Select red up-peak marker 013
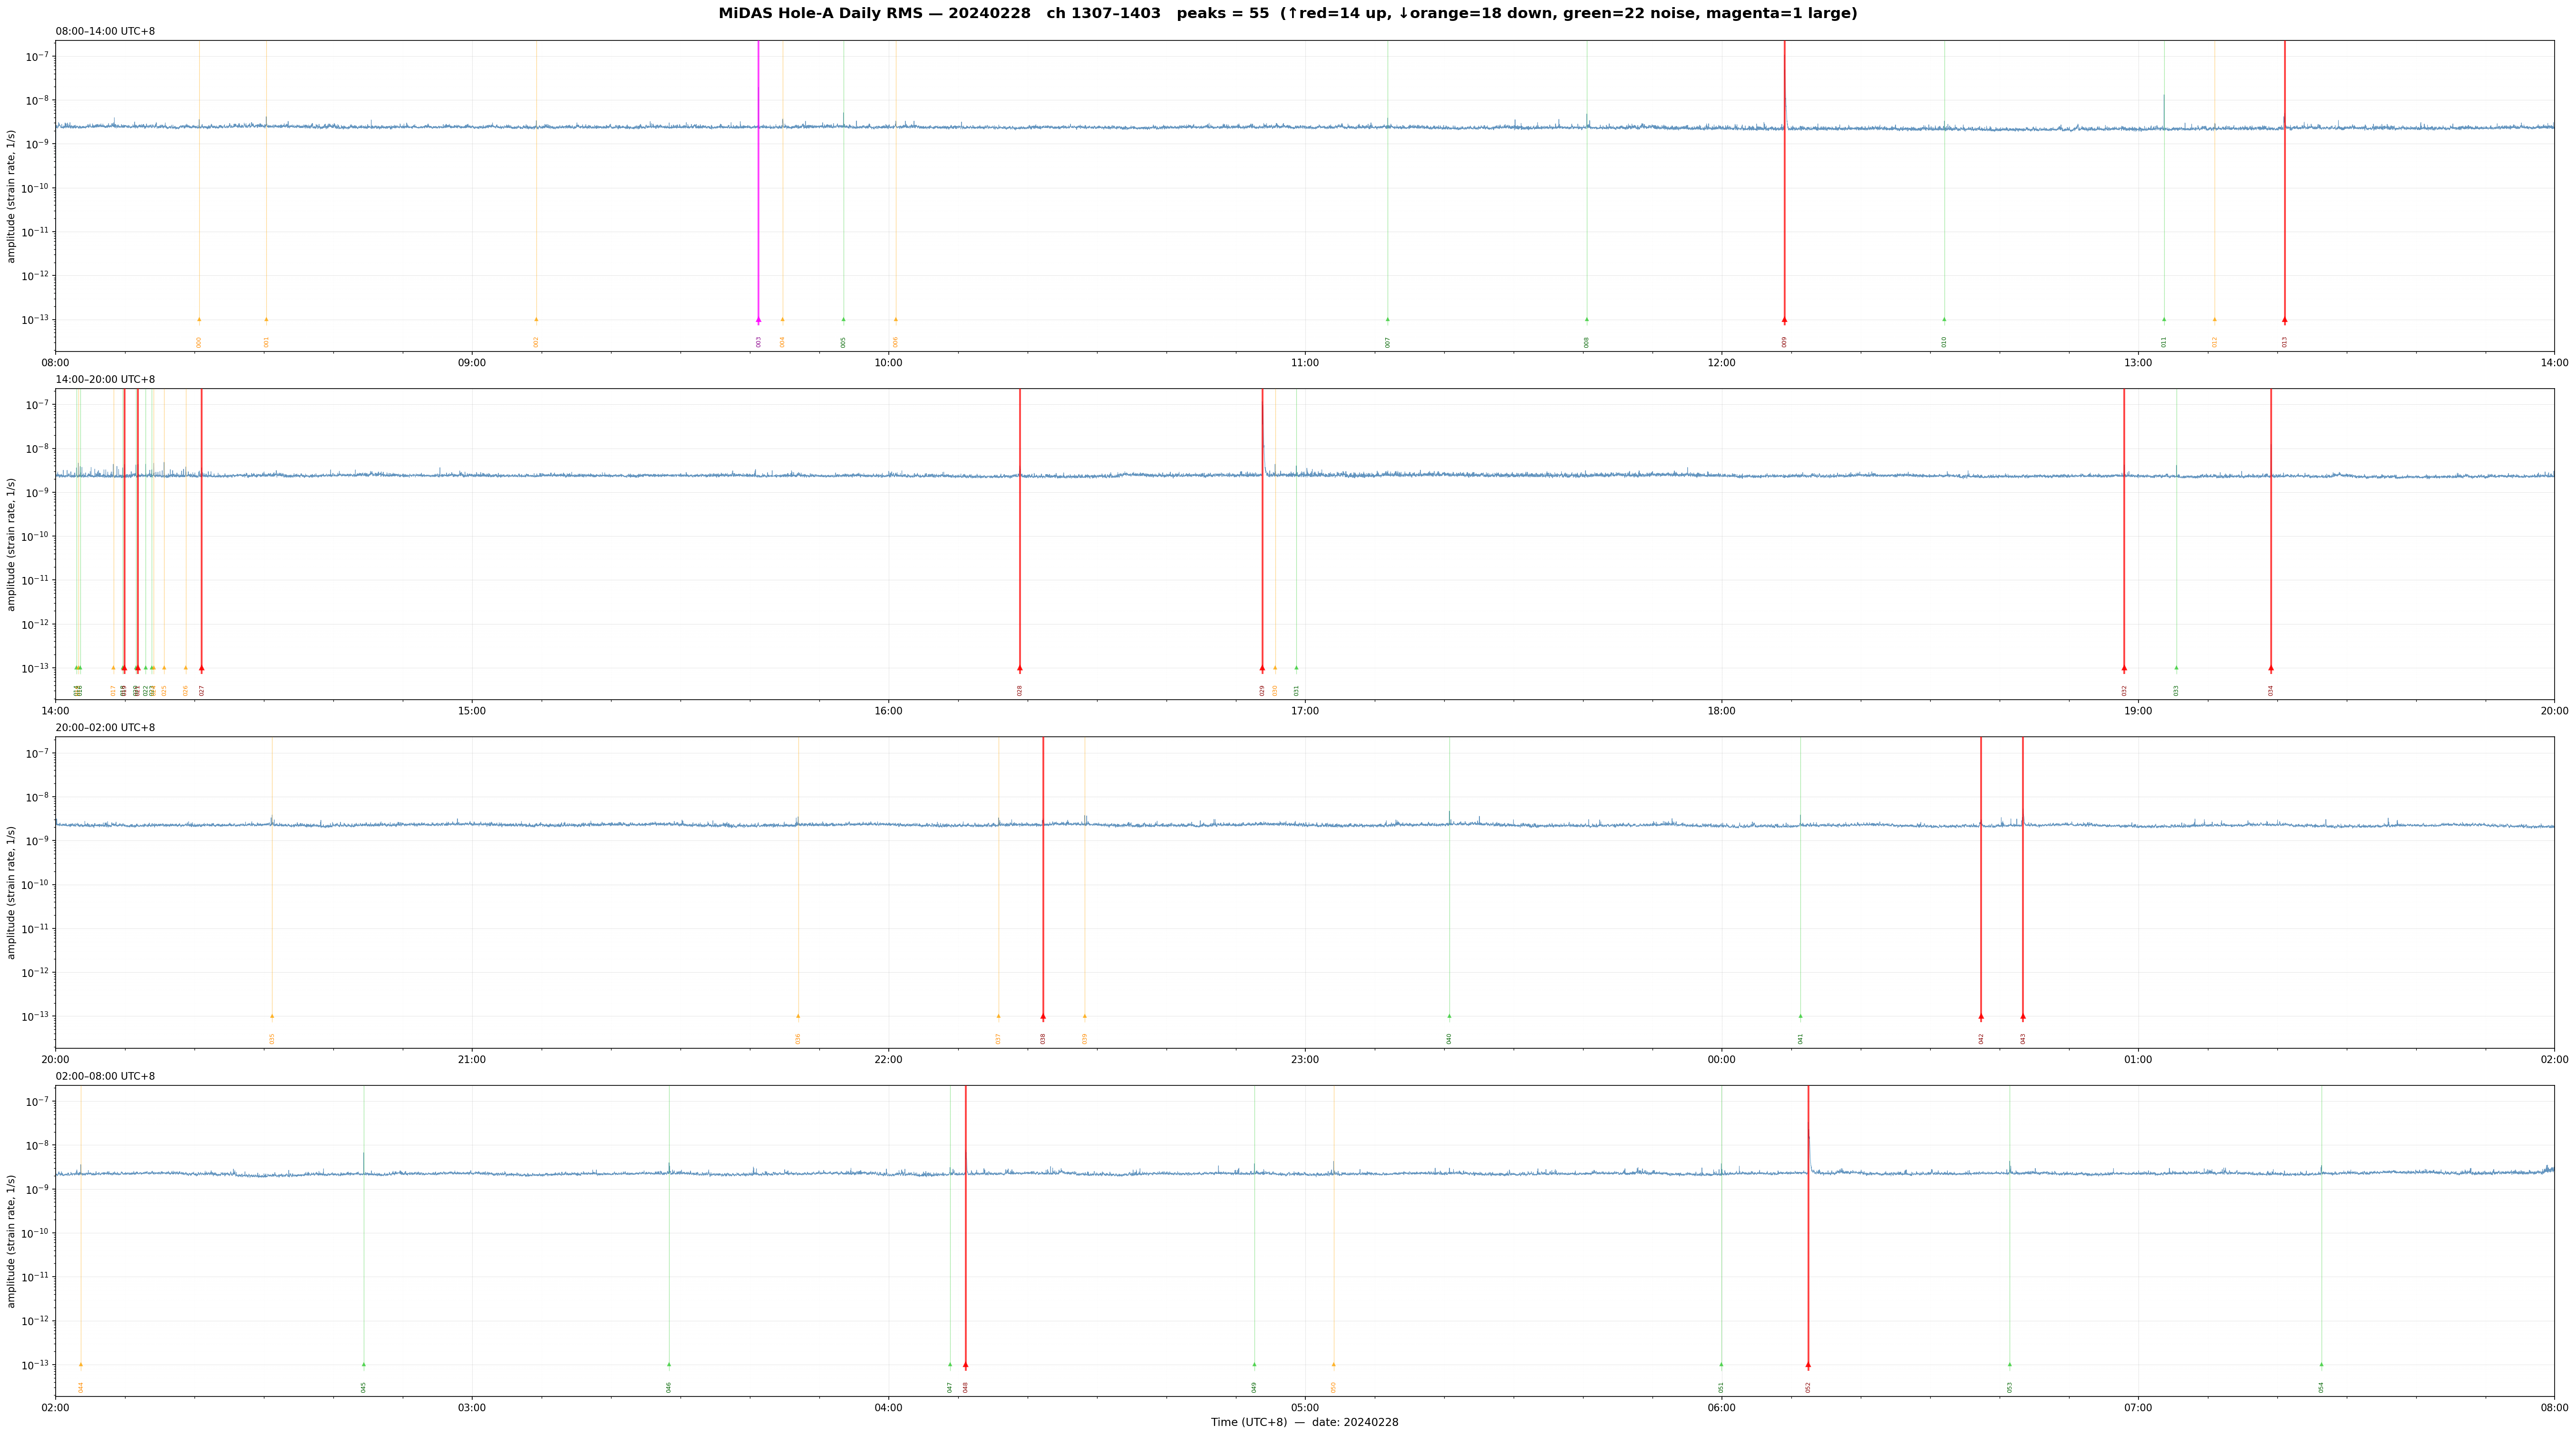 pos(2284,320)
